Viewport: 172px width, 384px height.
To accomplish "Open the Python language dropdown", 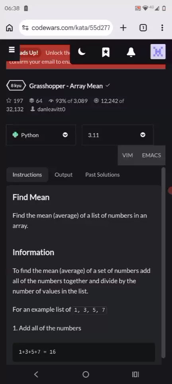I will [41, 135].
